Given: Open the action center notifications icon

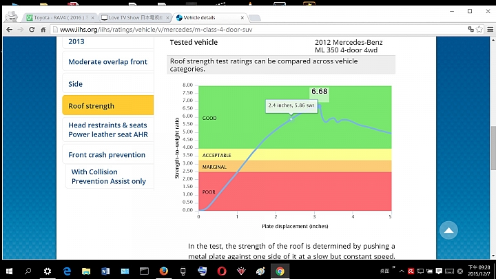Looking at the screenshot, I should (439, 271).
